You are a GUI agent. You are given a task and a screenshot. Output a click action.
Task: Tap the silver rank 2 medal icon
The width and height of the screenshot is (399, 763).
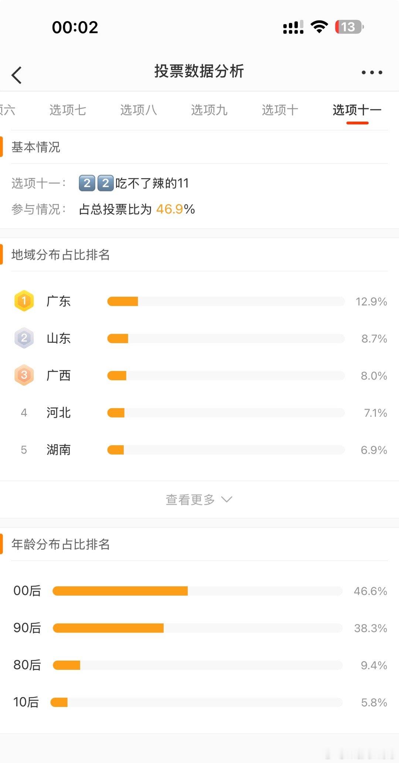coord(24,338)
